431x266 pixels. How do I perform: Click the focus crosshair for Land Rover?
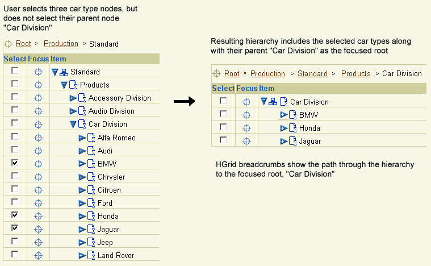point(38,256)
